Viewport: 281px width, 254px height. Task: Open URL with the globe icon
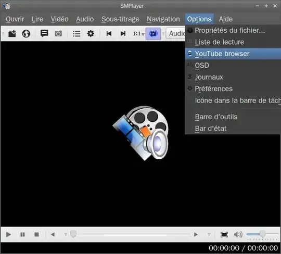[26, 34]
